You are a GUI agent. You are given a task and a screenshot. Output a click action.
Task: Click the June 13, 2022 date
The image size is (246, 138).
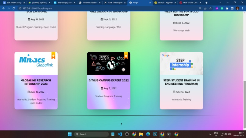coord(181,92)
